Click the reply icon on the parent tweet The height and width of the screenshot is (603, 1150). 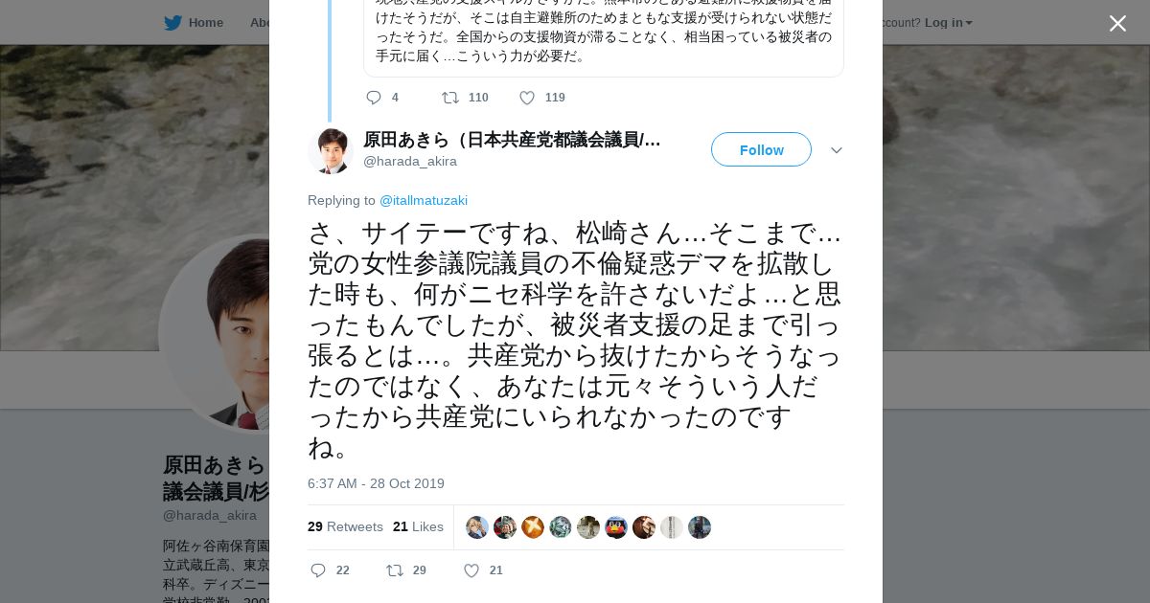(x=374, y=98)
